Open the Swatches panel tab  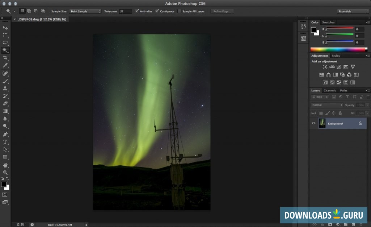(328, 22)
